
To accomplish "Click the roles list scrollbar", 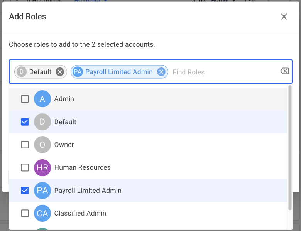I will tap(290, 147).
